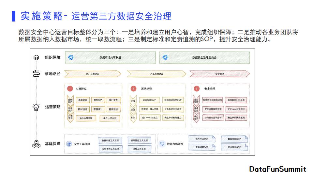Click the 供方开店SOP document note

202,139
